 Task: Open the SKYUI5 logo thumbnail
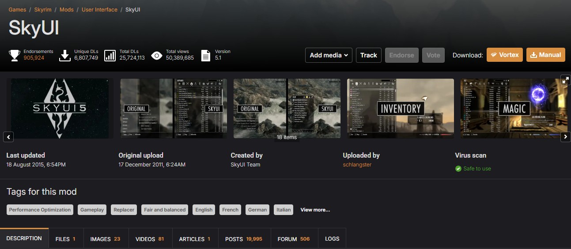pyautogui.click(x=59, y=109)
